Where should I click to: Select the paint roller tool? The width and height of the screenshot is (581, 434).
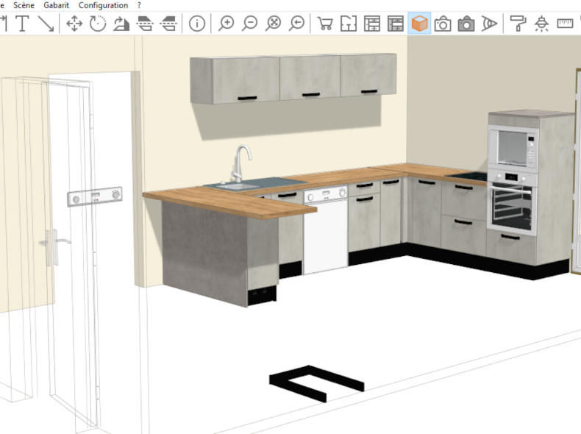(x=518, y=24)
